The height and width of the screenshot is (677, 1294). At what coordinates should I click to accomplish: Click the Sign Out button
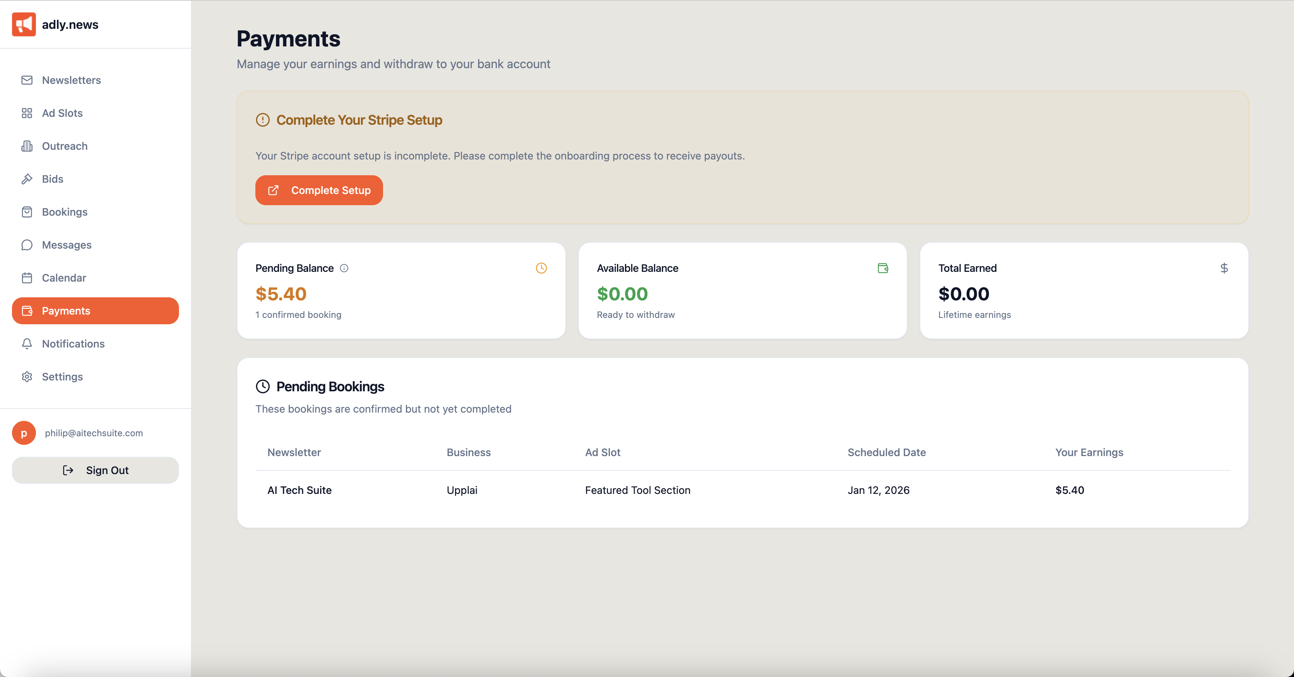click(x=95, y=470)
